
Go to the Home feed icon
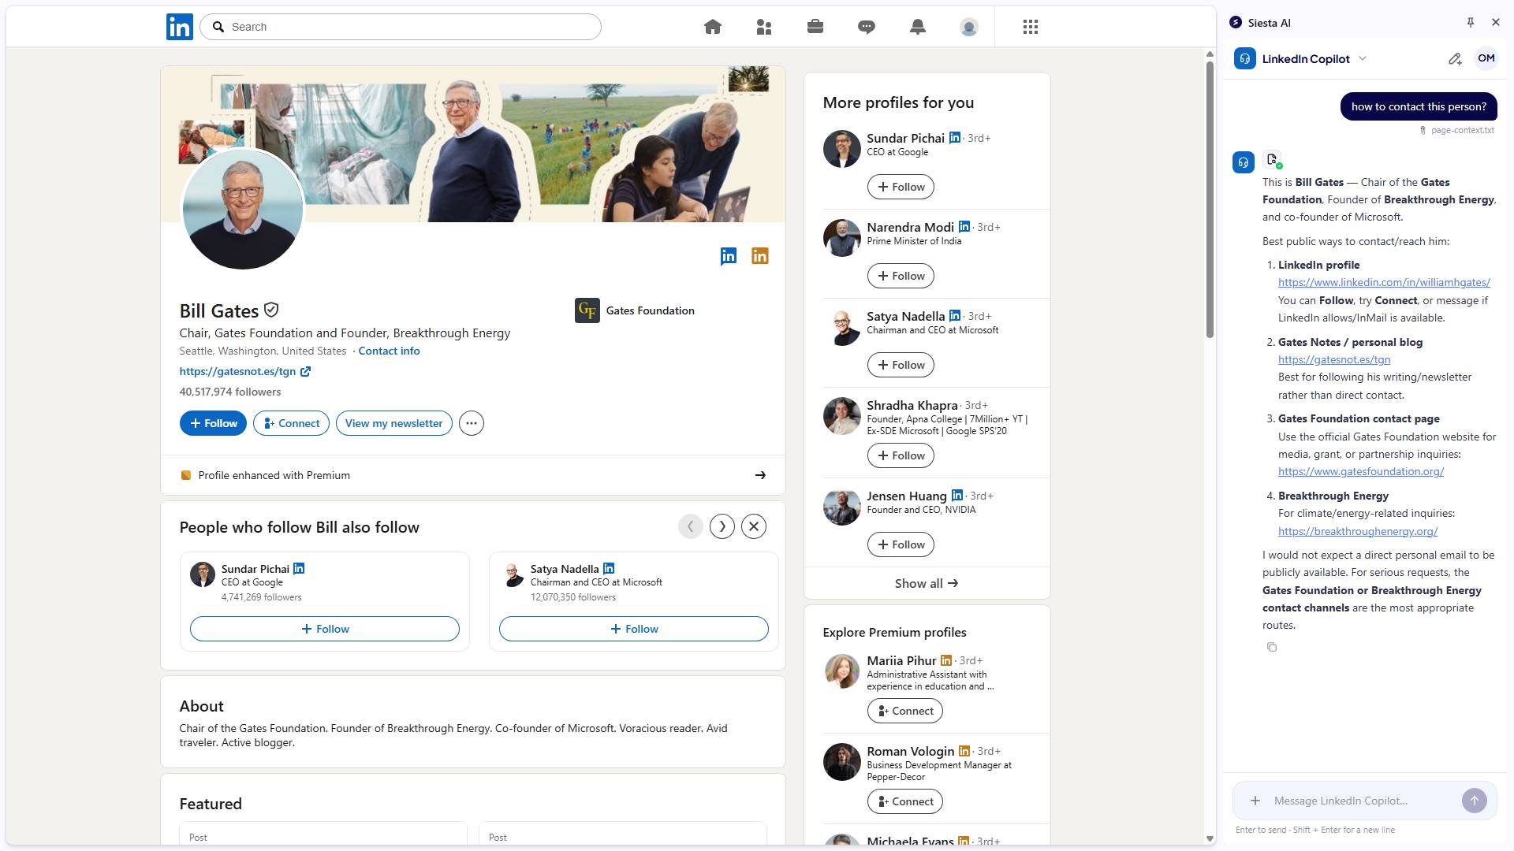tap(713, 27)
